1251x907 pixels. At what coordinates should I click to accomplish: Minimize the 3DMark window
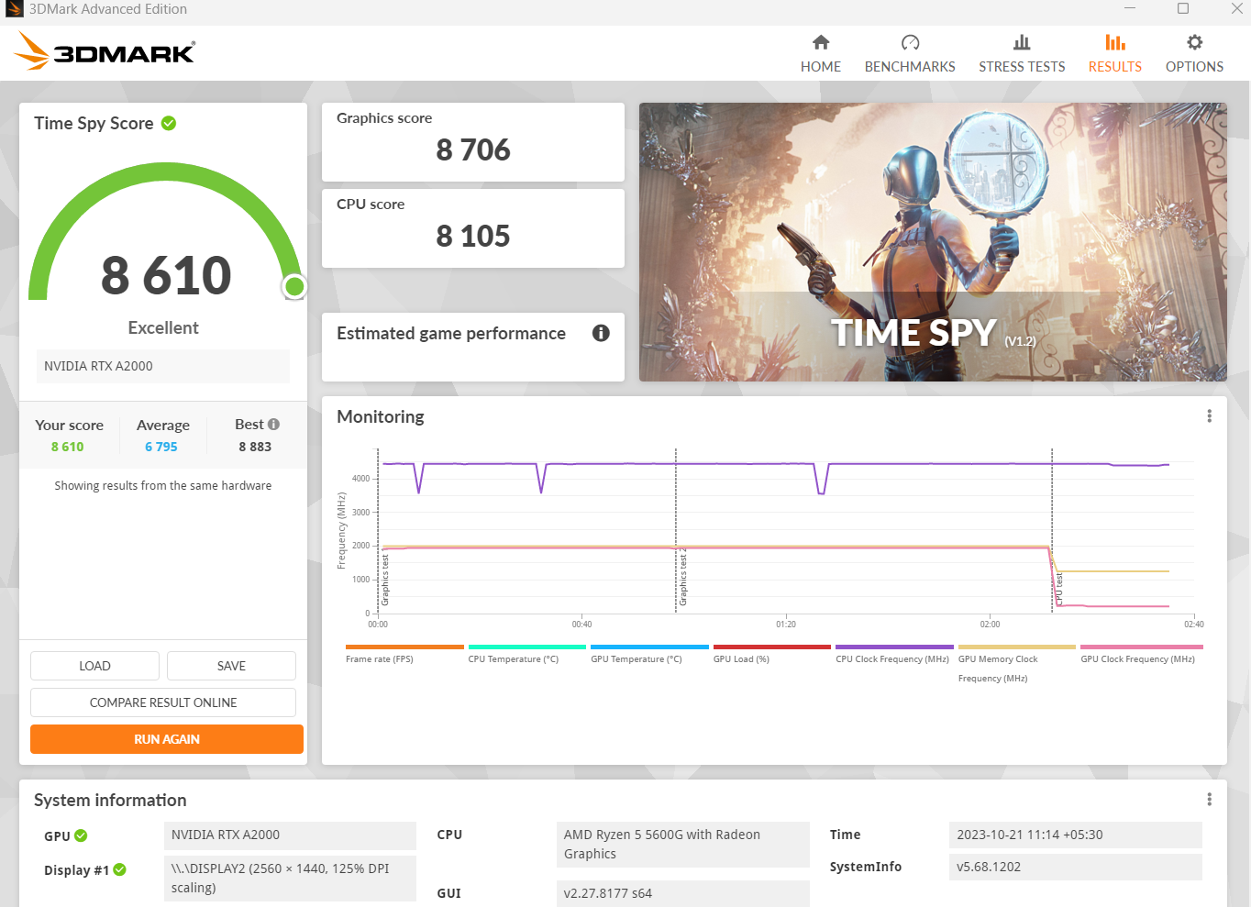click(1130, 8)
